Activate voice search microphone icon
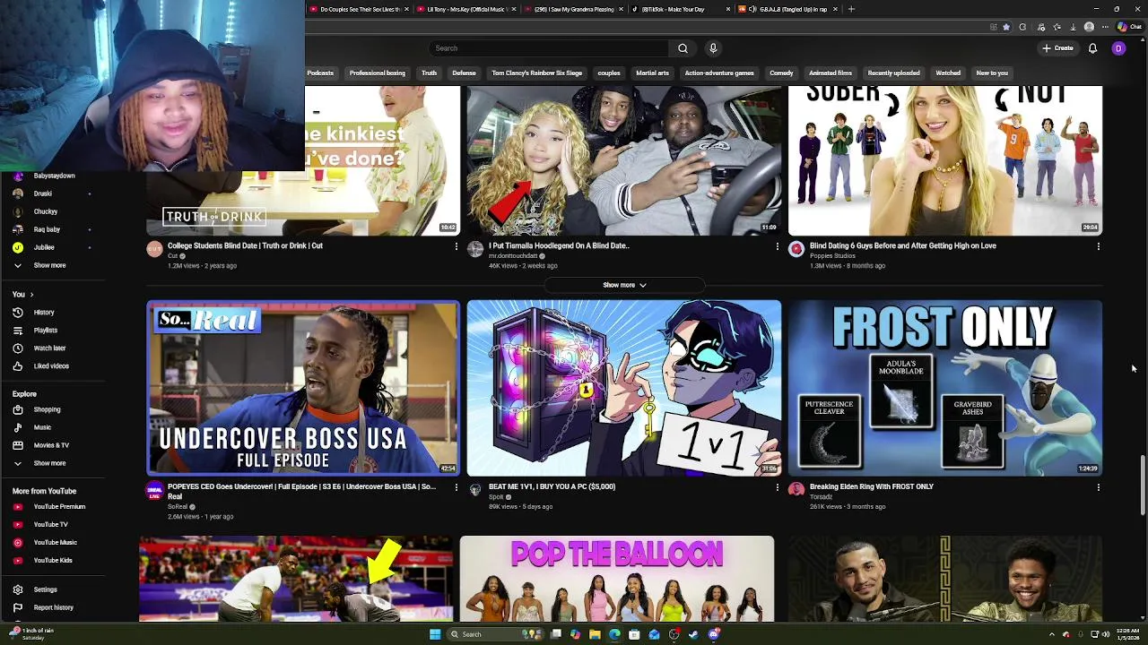The image size is (1148, 645). (x=713, y=48)
